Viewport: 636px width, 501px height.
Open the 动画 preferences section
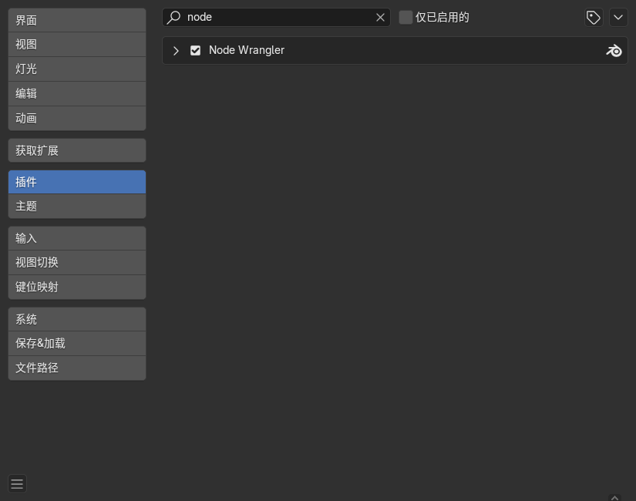coord(77,118)
